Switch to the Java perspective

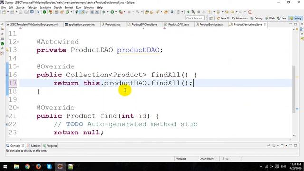point(282,18)
